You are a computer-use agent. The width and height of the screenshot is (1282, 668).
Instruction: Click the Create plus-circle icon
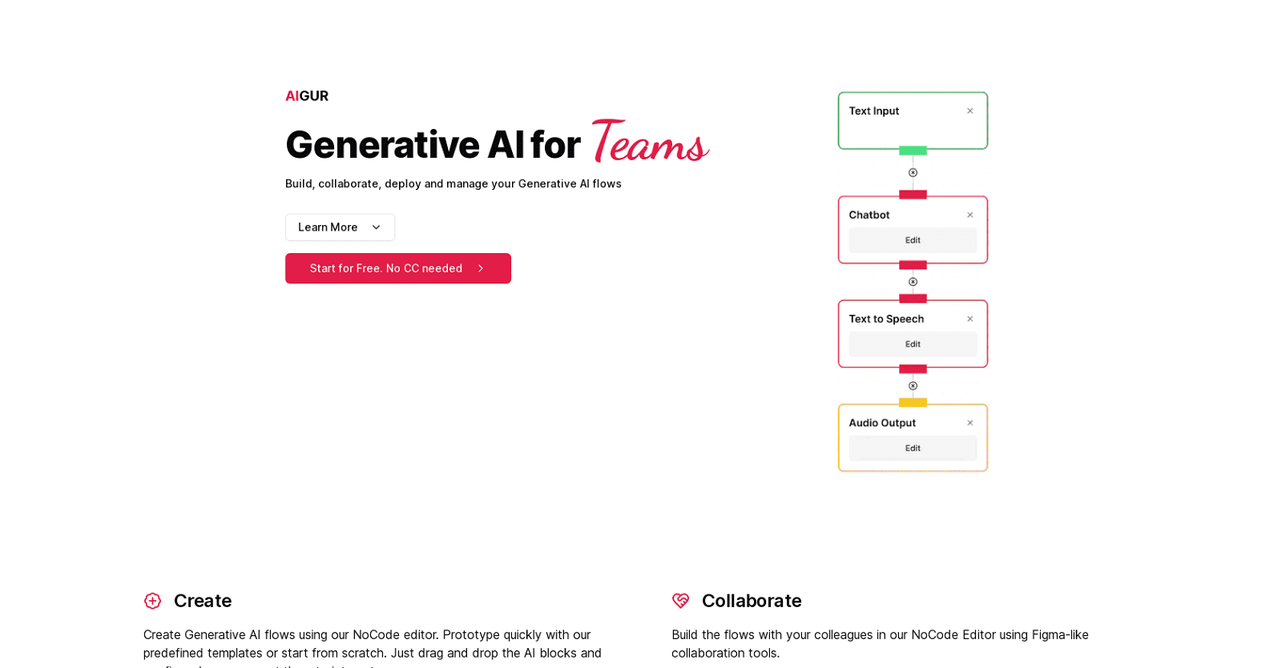tap(152, 601)
